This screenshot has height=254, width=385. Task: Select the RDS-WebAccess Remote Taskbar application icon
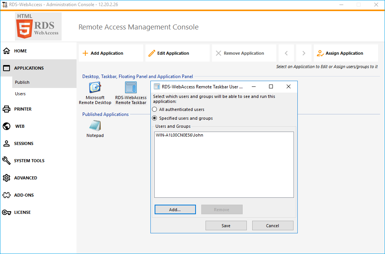tap(131, 87)
